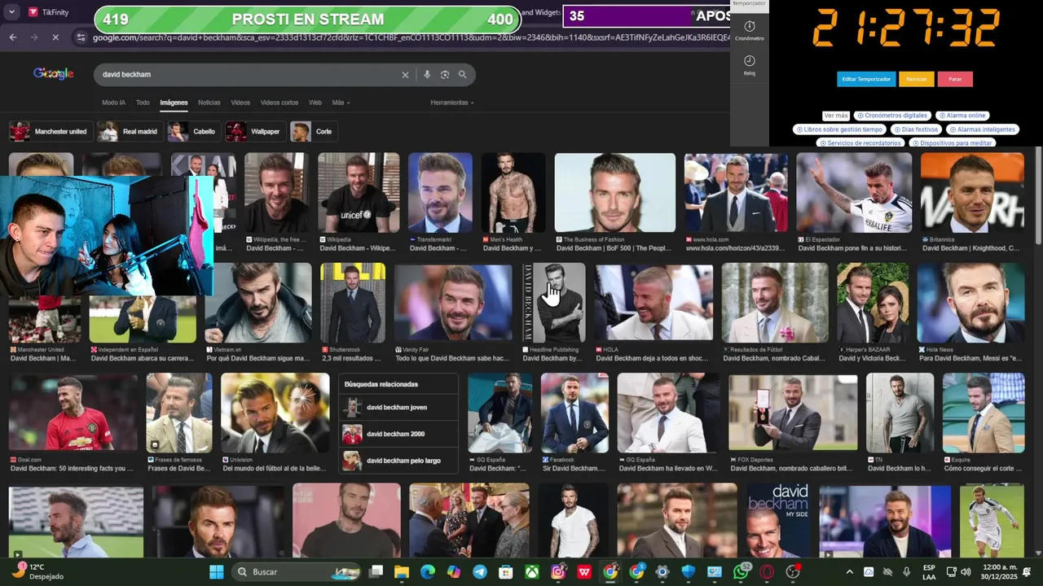The width and height of the screenshot is (1043, 586).
Task: Open volume control in system tray
Action: tap(966, 572)
